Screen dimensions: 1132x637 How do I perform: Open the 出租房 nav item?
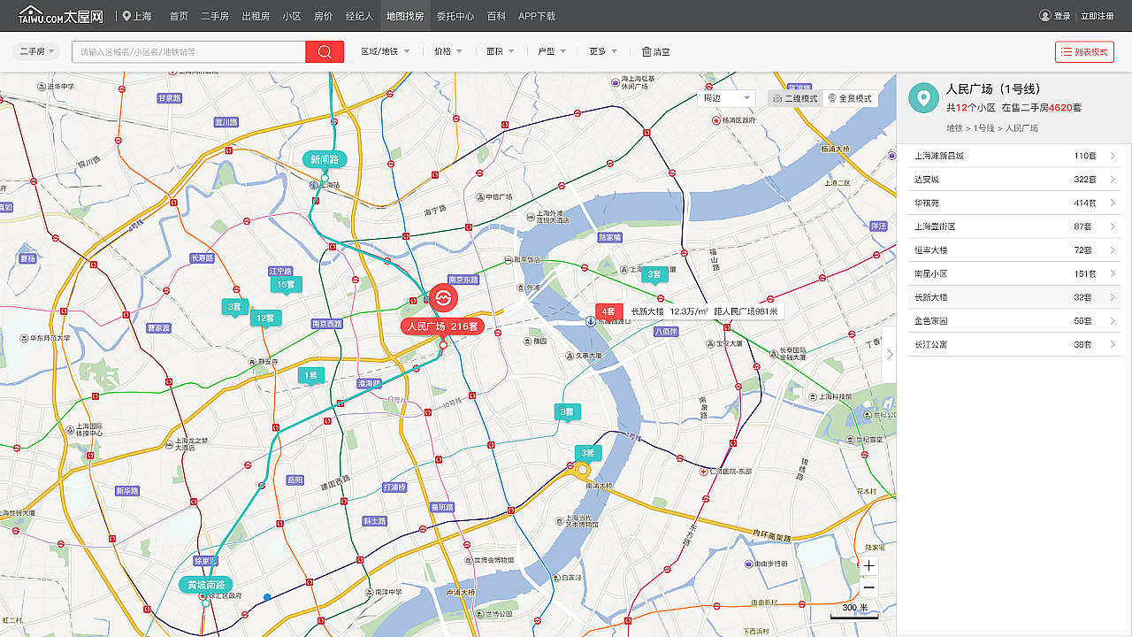click(x=256, y=16)
